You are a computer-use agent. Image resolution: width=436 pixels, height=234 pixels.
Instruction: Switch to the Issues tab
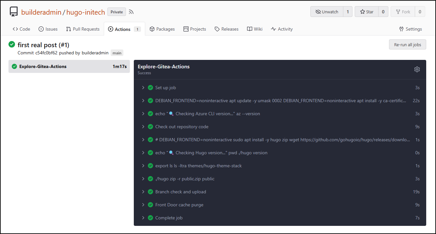tap(48, 29)
